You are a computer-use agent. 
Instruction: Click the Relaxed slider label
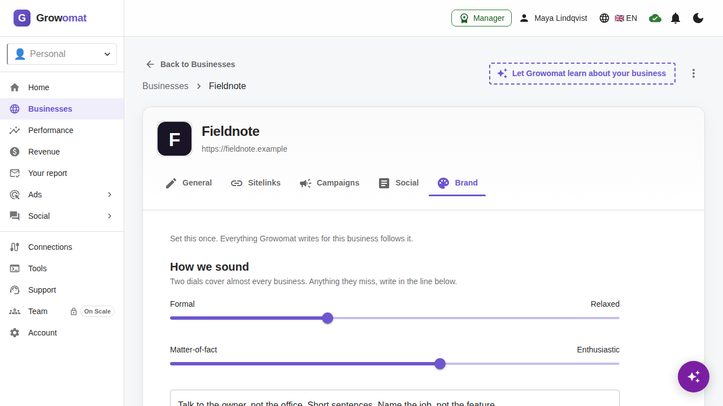(x=605, y=304)
